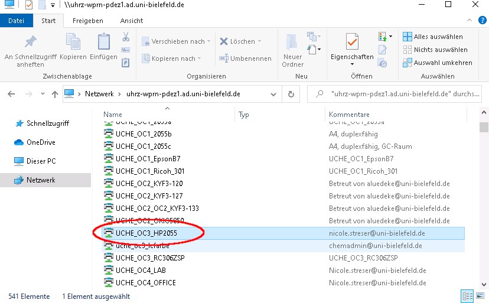
Task: Click the refresh button beside address bar
Action: tap(291, 94)
